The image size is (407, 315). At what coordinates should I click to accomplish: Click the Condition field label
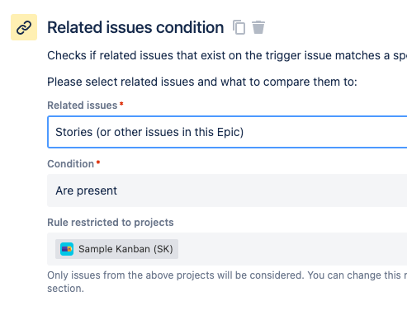click(x=71, y=164)
